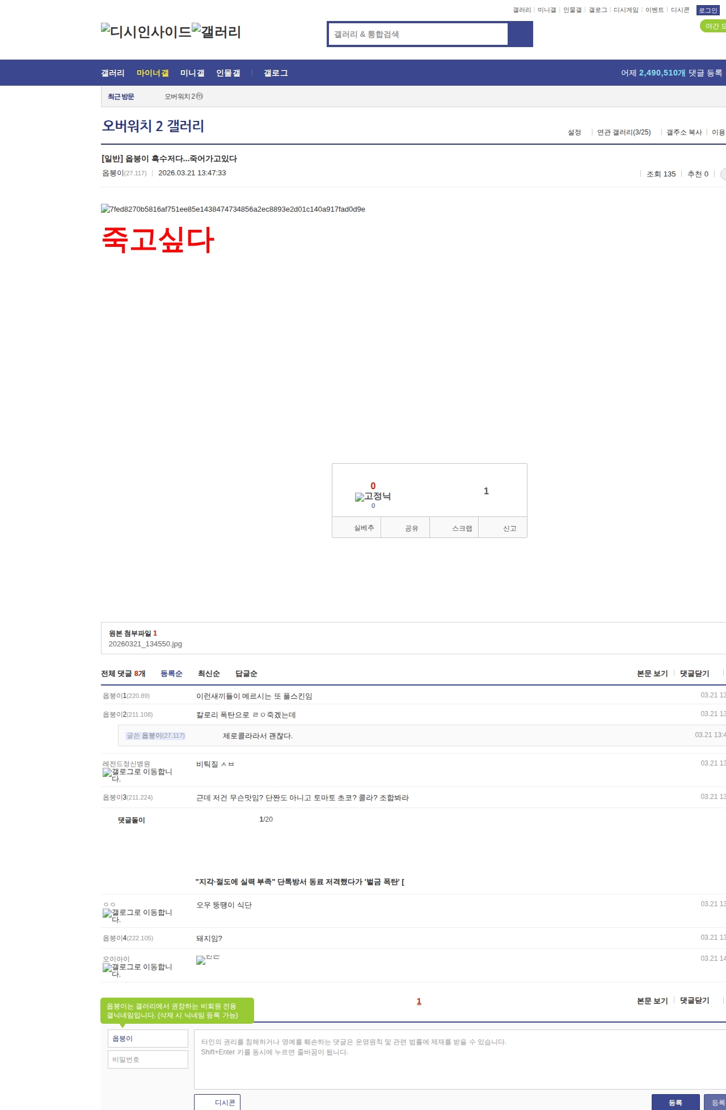Viewport: 726px width, 1110px height.
Task: Click the blue search button beside search box
Action: point(520,34)
